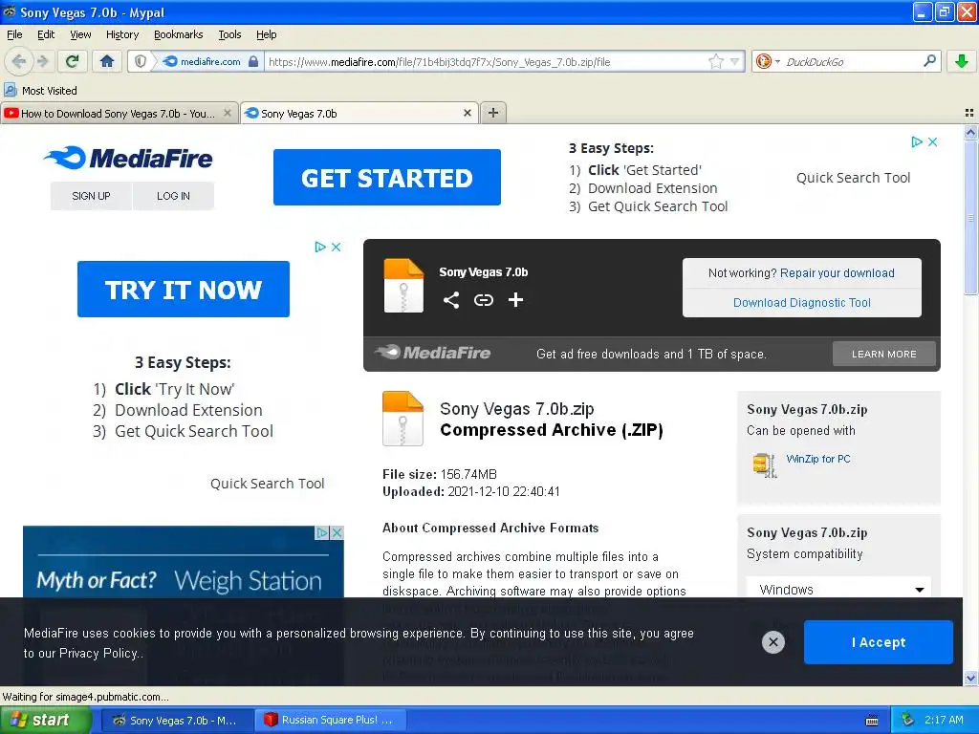Click the SIGN UP button

click(91, 196)
